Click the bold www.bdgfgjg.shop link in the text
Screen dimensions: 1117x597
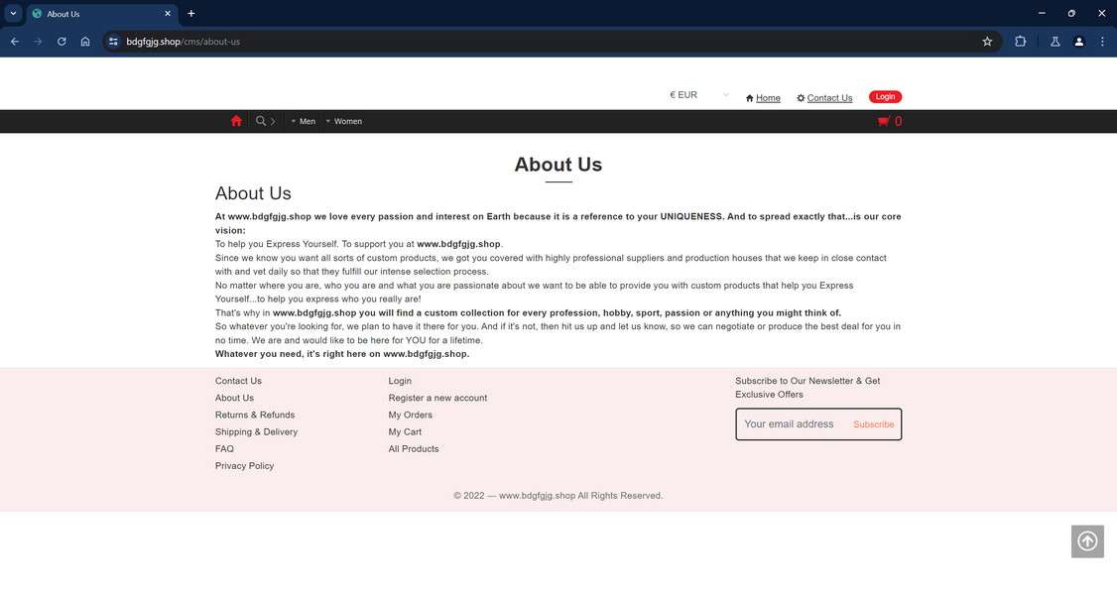pos(458,244)
